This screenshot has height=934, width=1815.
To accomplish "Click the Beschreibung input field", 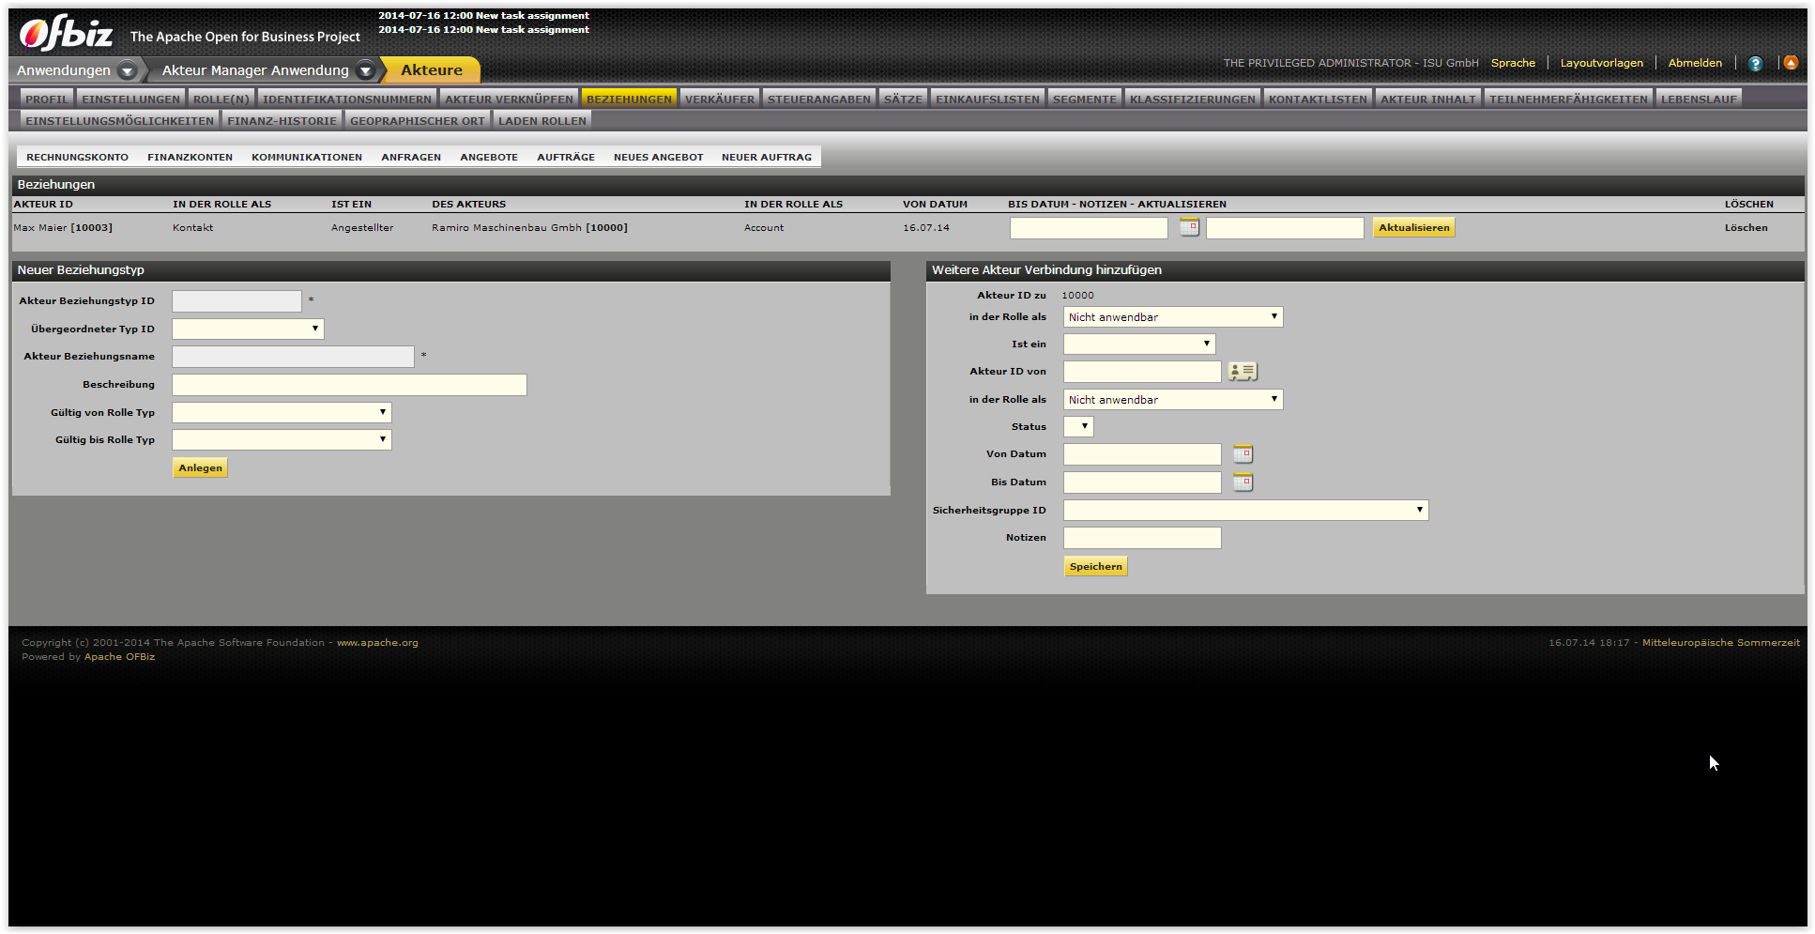I will [349, 385].
